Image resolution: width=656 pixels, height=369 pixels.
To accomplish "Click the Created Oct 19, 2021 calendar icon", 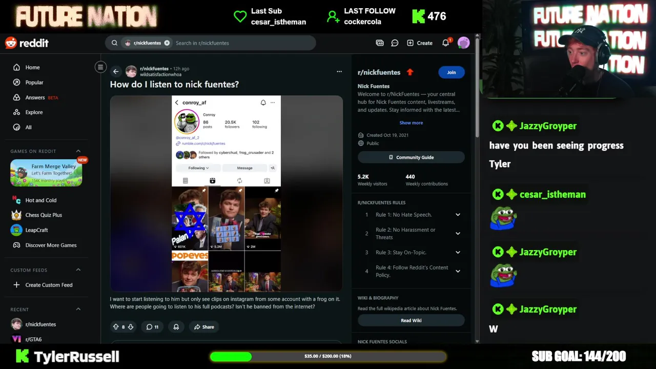I will click(361, 135).
